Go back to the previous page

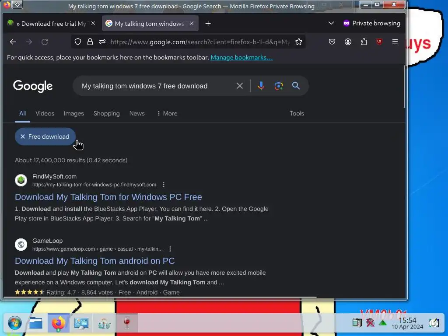pyautogui.click(x=13, y=42)
